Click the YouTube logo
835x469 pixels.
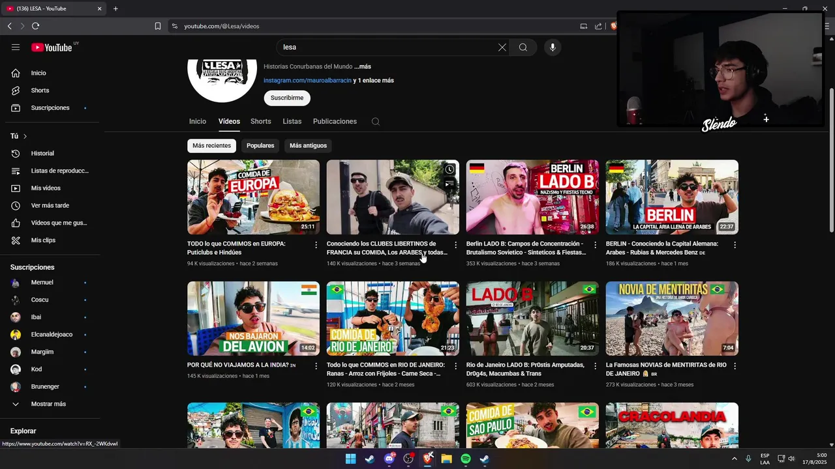[x=53, y=47]
